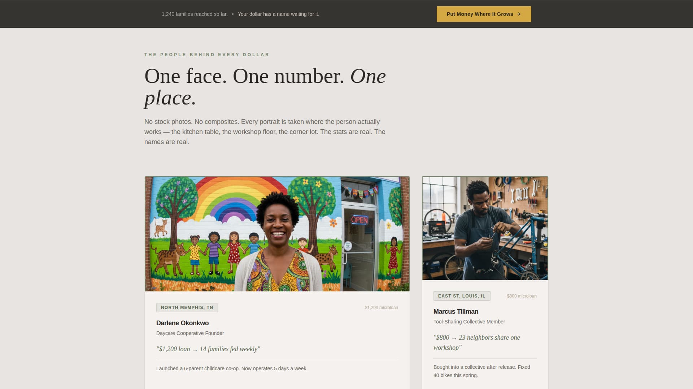Click the 1,240 families reached counter
This screenshot has width=693, height=389.
point(195,14)
